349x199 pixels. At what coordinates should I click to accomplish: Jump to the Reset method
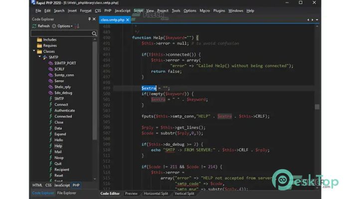pyautogui.click(x=58, y=176)
